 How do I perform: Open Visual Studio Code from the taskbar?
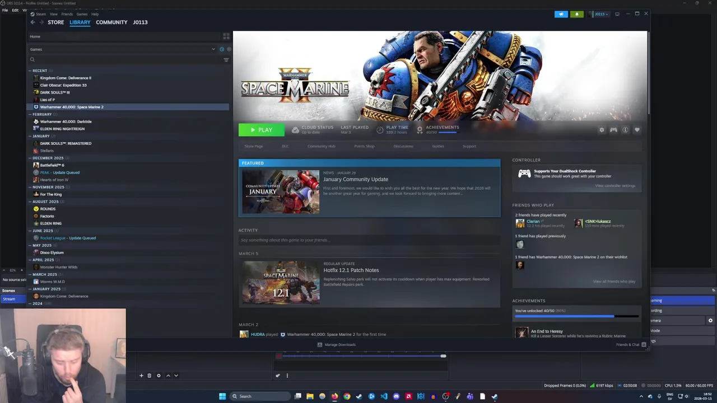(384, 396)
